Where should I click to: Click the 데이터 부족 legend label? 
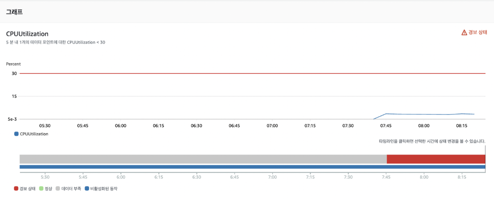tap(71, 189)
